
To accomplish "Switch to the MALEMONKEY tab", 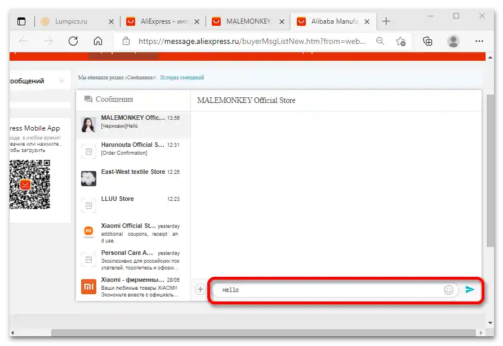I will tap(248, 21).
